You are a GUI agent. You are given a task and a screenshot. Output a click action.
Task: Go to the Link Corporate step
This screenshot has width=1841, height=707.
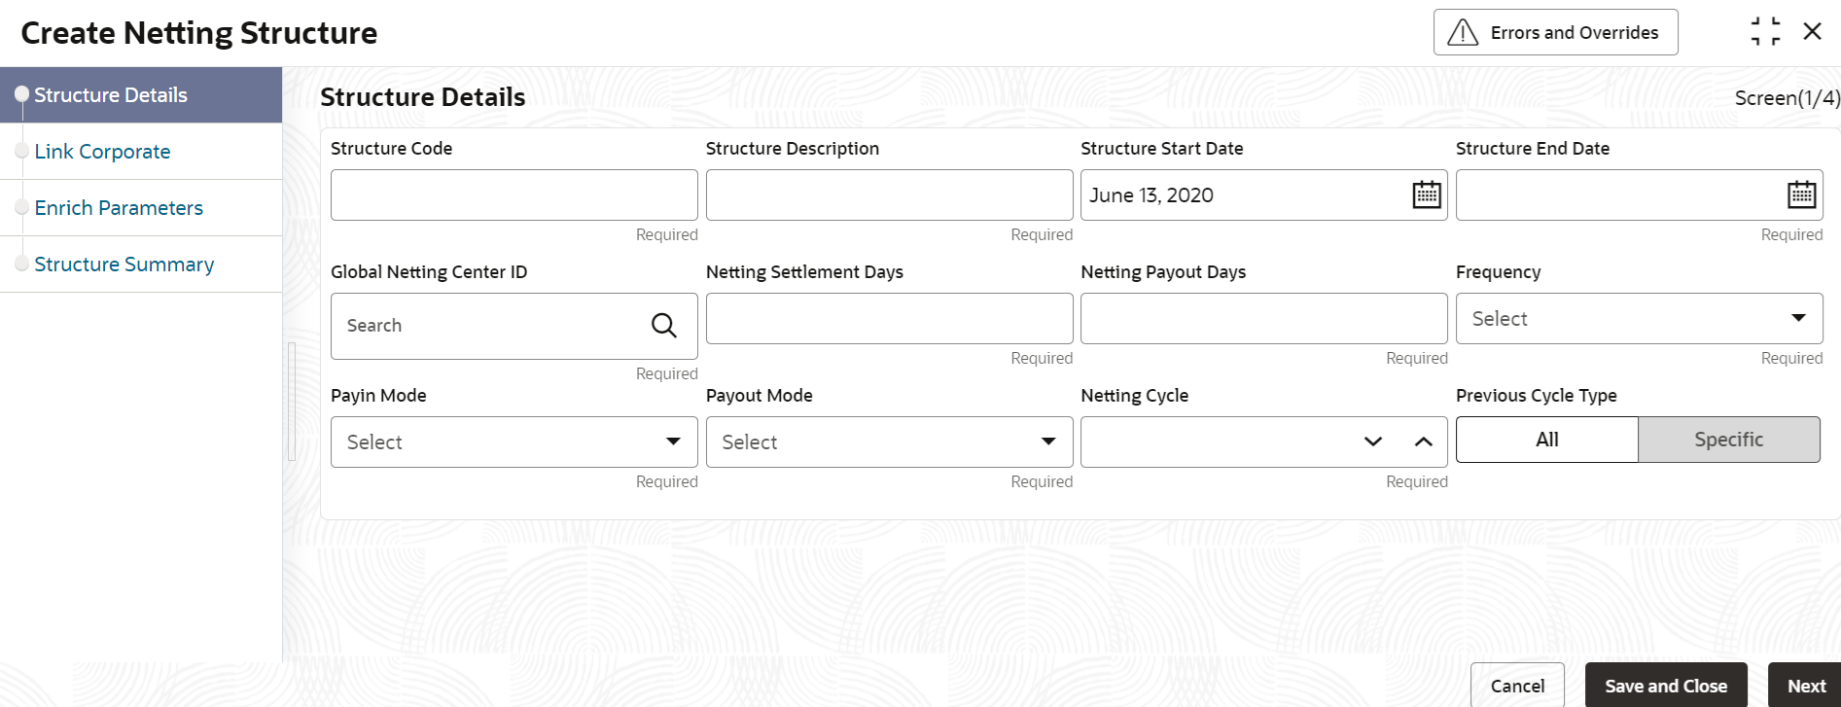click(x=102, y=152)
